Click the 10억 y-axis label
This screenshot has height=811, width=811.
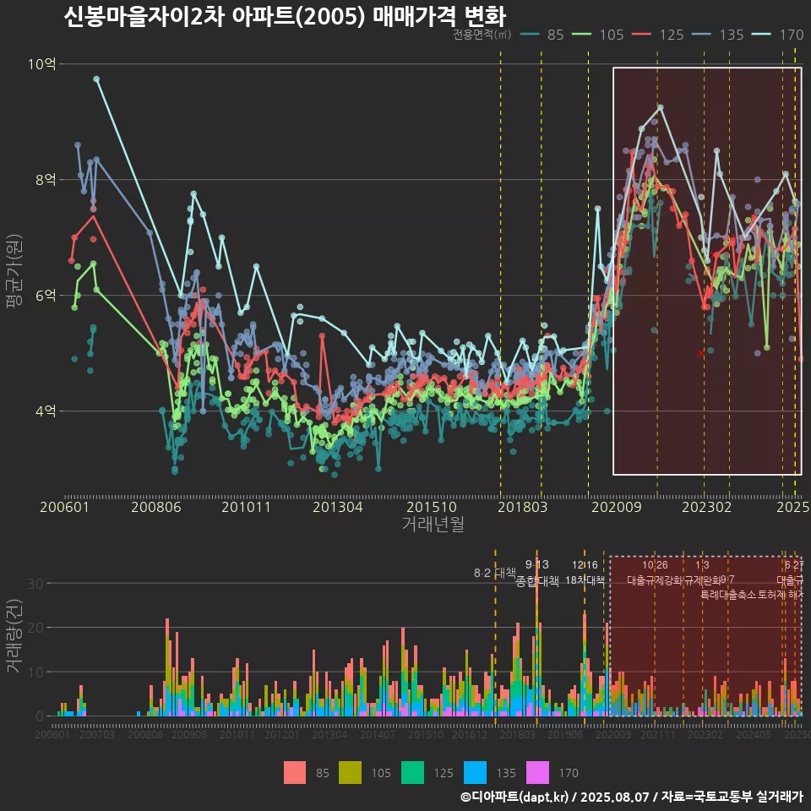tap(42, 64)
